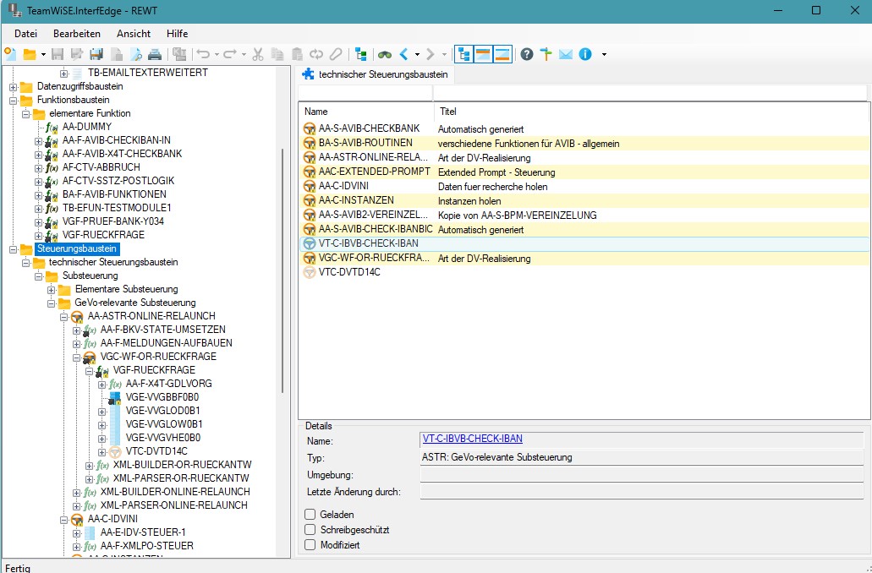
Task: Click the new document toolbar icon
Action: click(9, 54)
